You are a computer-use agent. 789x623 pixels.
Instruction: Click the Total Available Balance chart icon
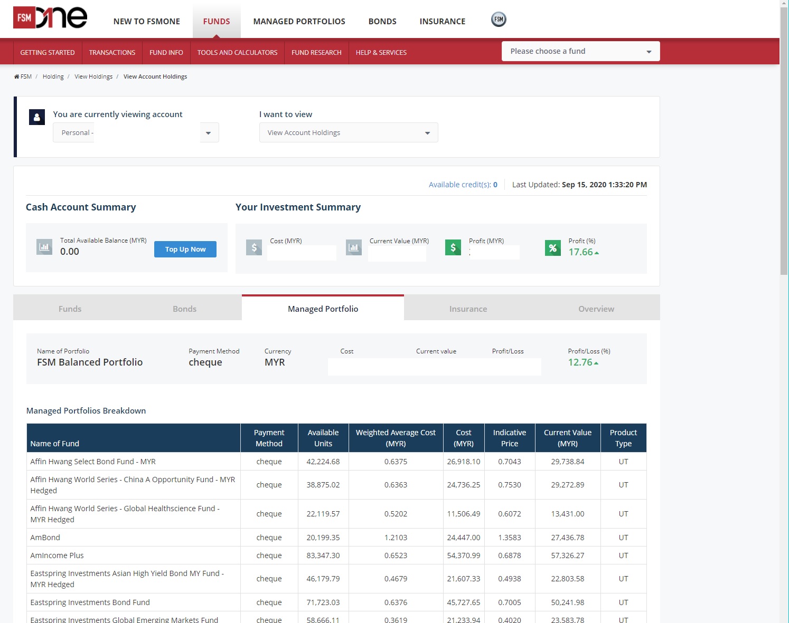tap(44, 247)
